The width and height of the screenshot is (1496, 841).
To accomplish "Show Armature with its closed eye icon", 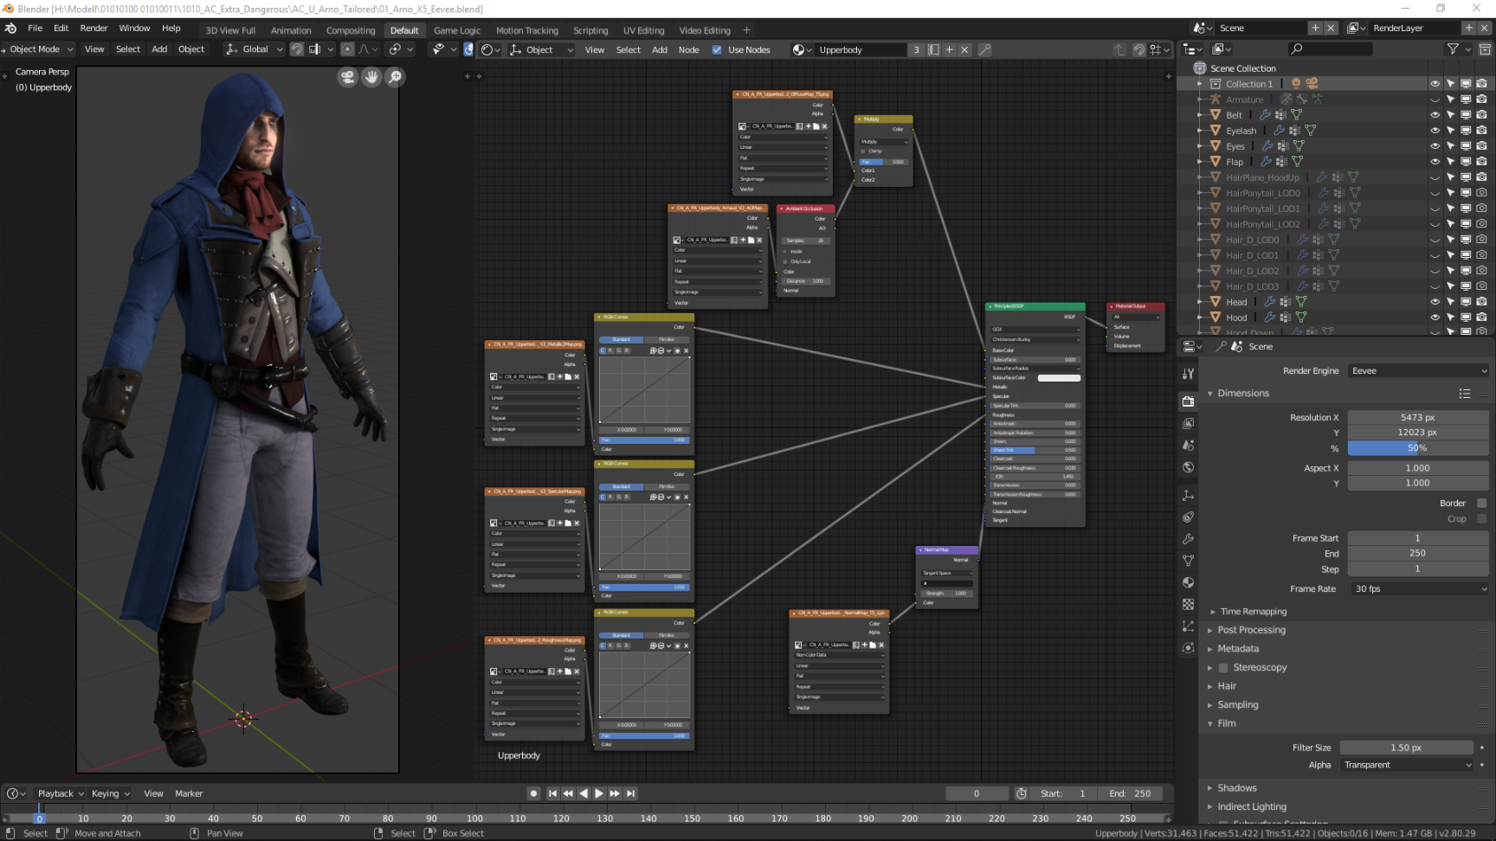I will click(x=1435, y=100).
